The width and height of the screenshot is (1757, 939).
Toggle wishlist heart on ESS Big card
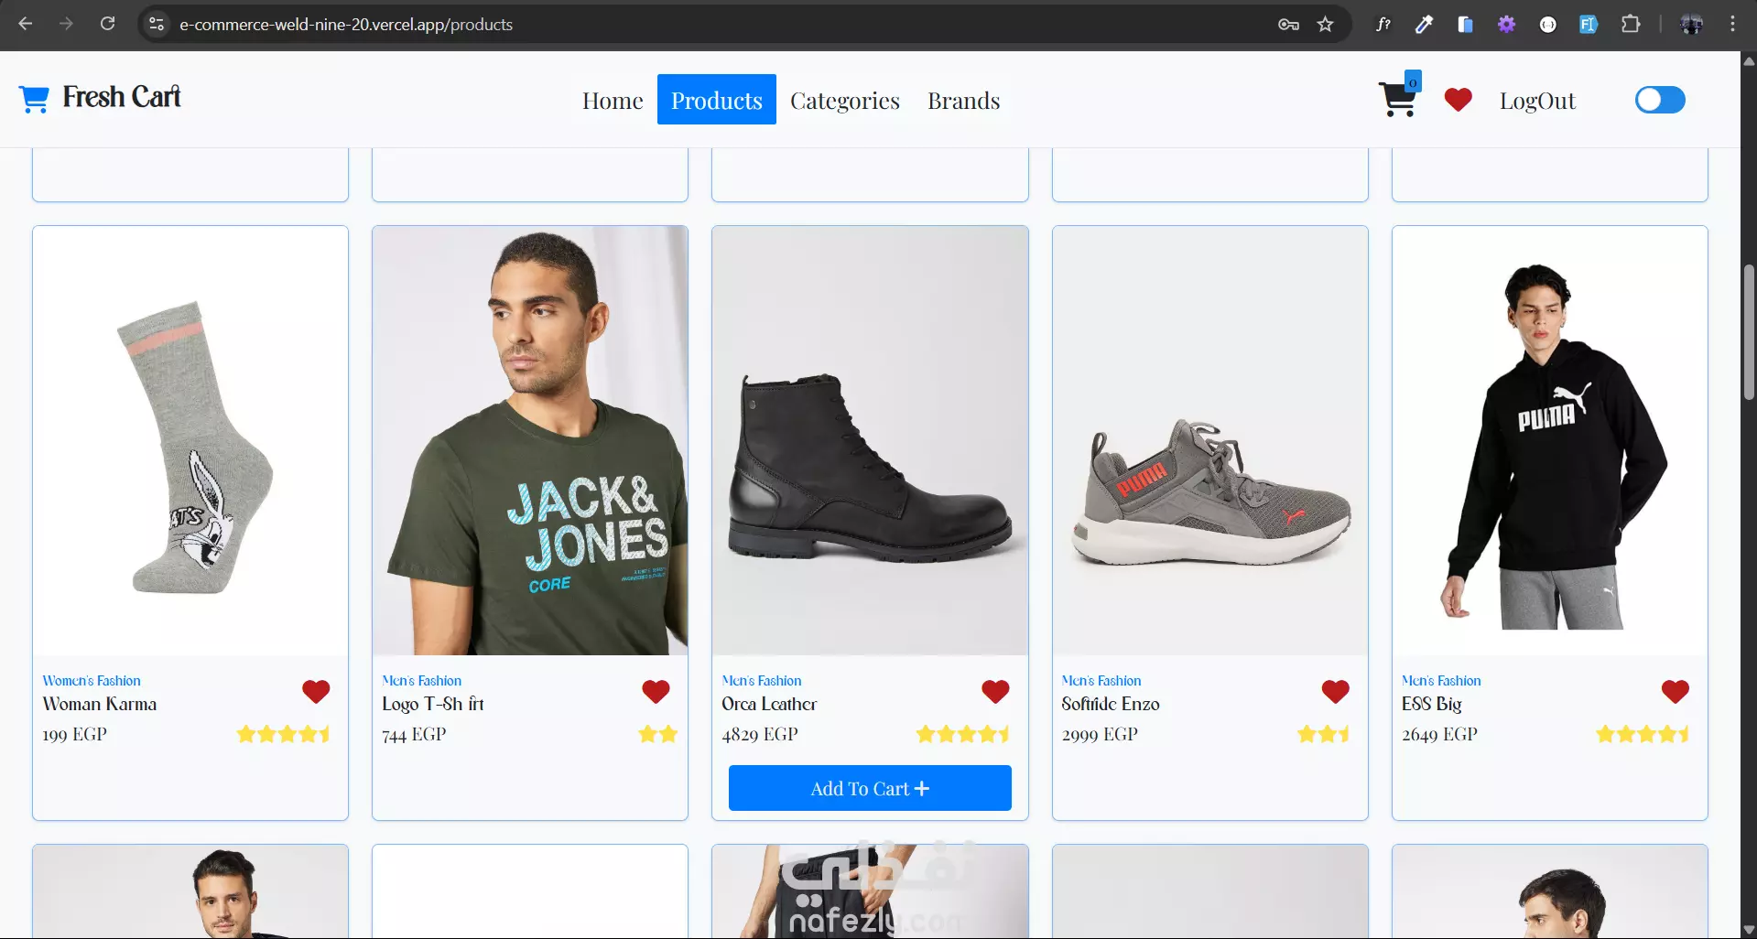pyautogui.click(x=1676, y=692)
